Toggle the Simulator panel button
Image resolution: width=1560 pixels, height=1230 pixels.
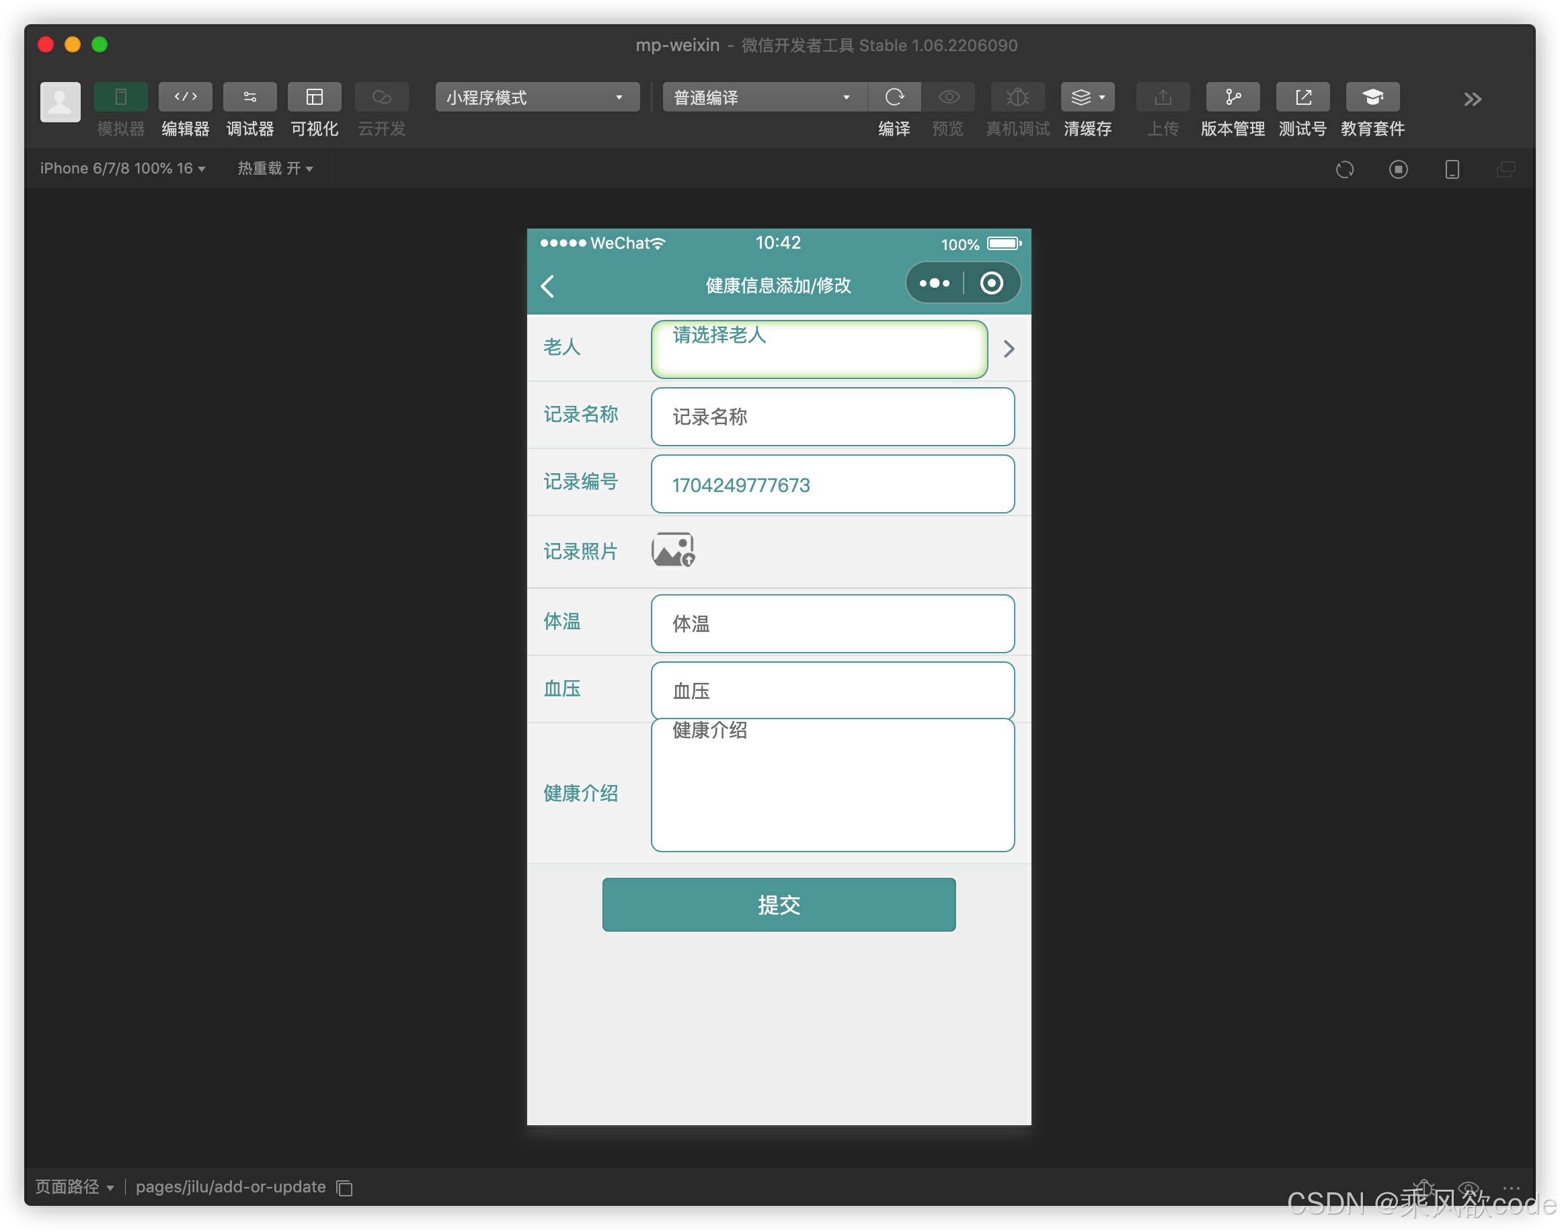[121, 97]
